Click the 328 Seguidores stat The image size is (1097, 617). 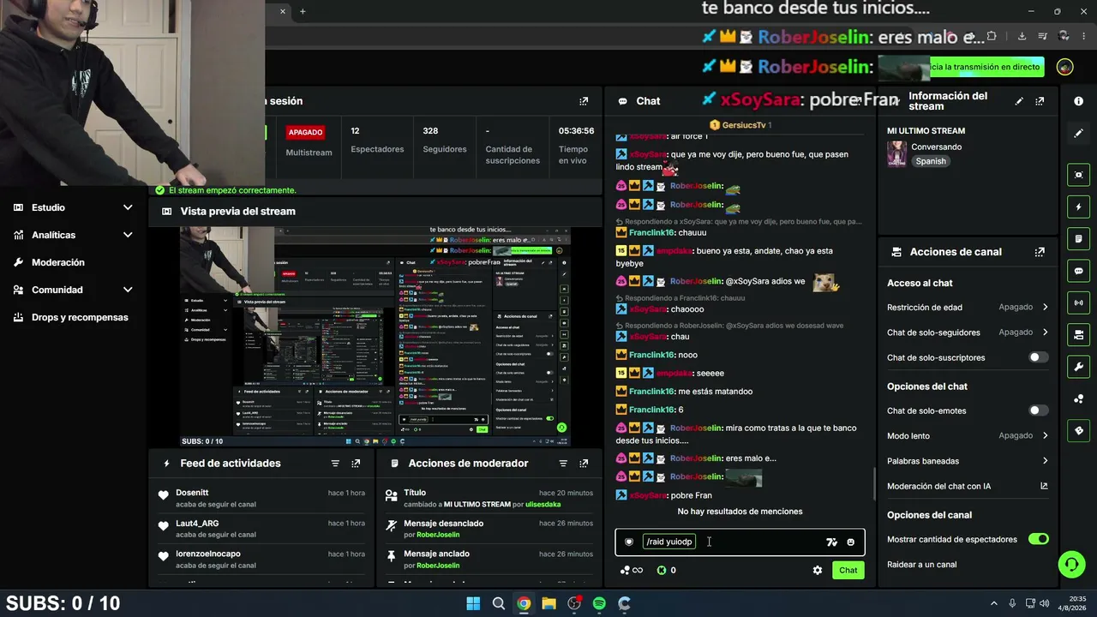pyautogui.click(x=444, y=139)
